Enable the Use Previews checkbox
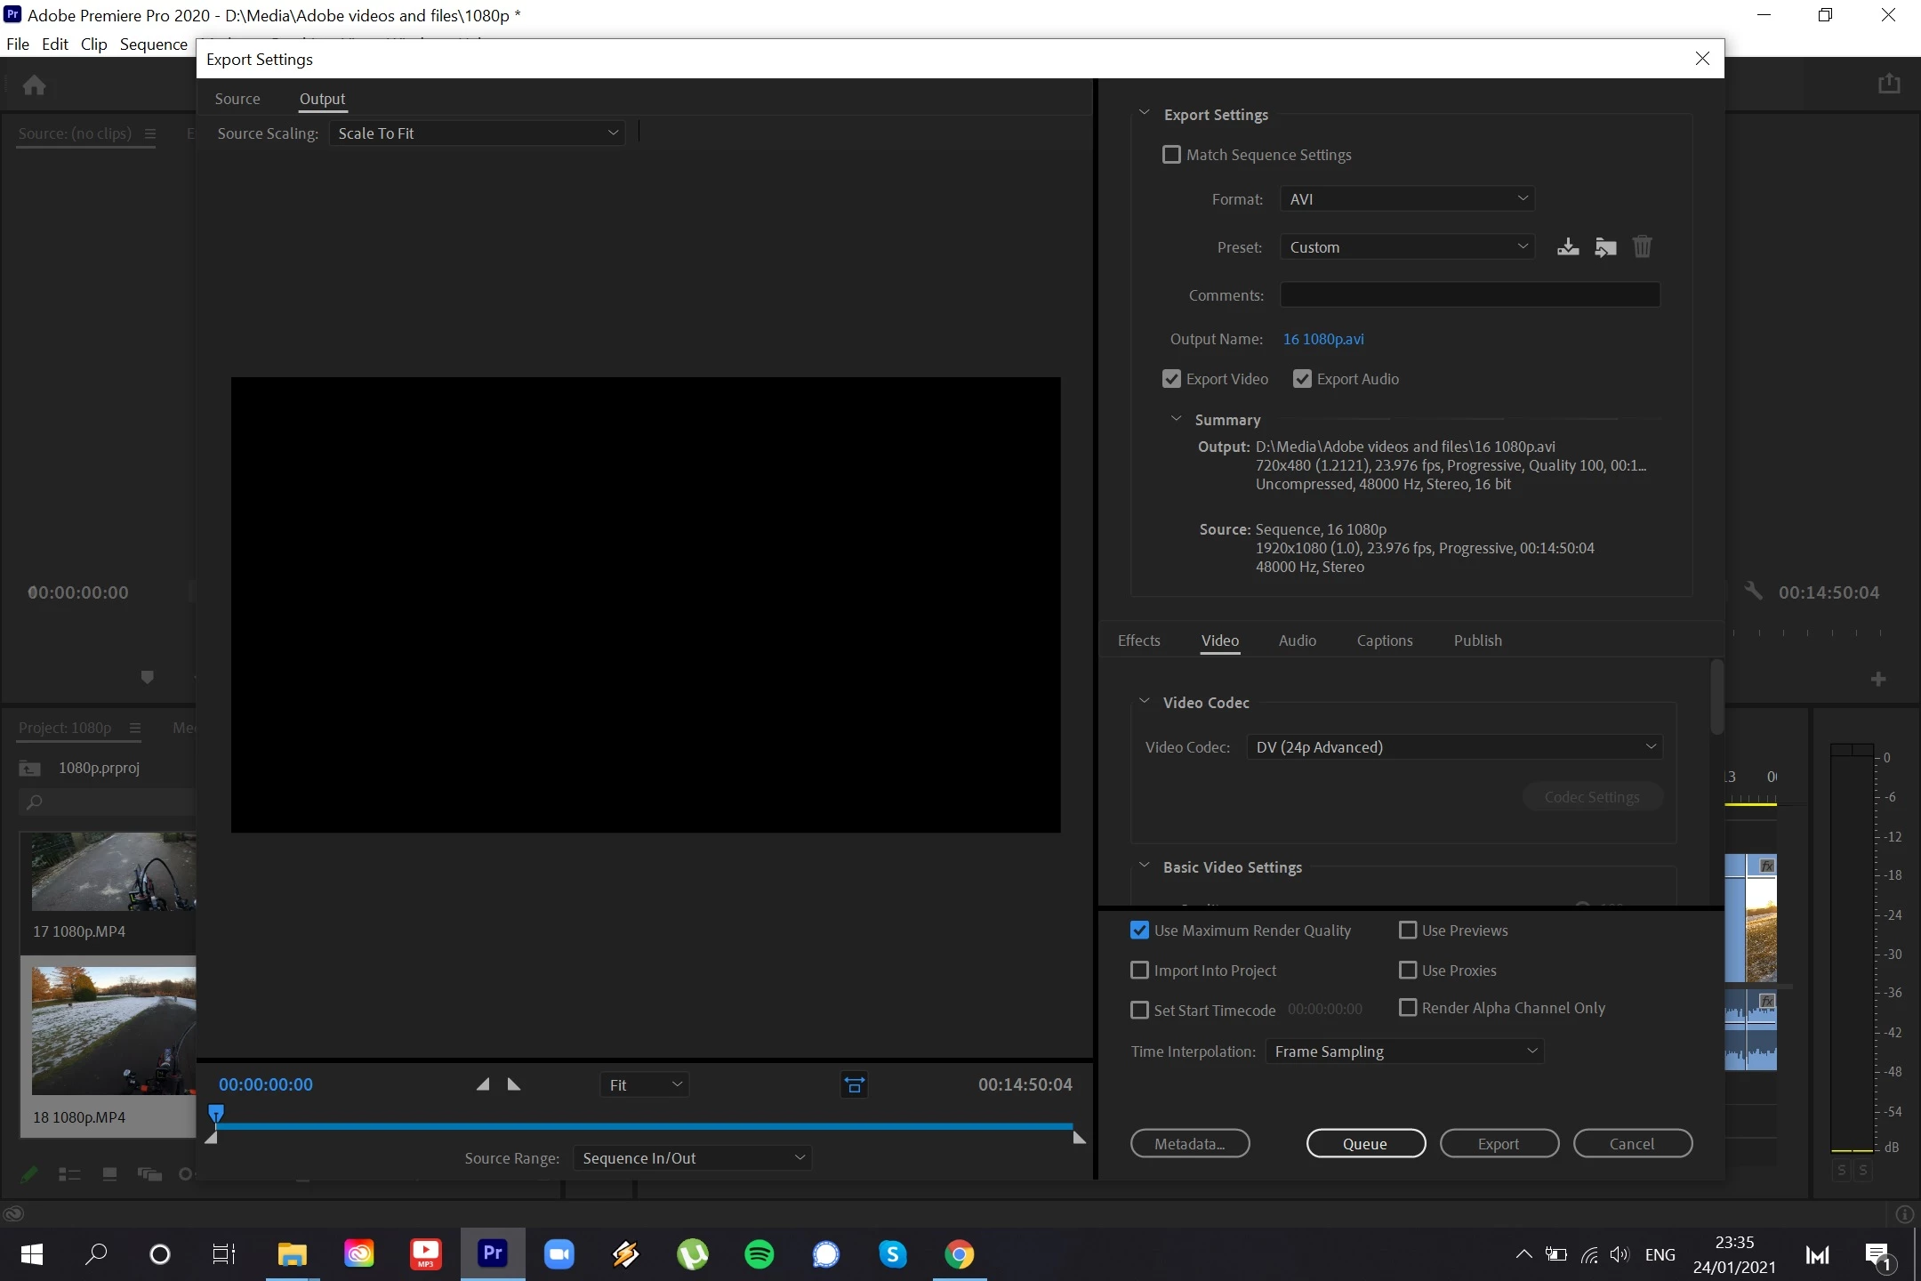 (x=1408, y=931)
